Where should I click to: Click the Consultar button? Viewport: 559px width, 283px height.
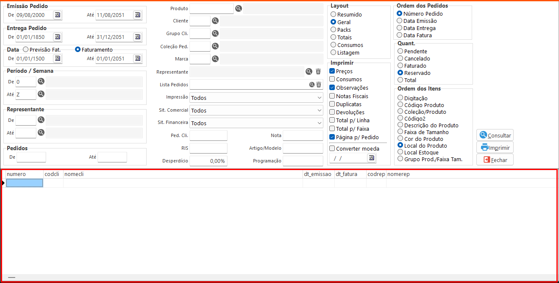tap(495, 135)
